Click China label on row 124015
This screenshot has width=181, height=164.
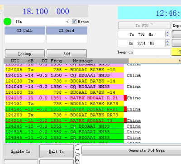tap(133, 75)
